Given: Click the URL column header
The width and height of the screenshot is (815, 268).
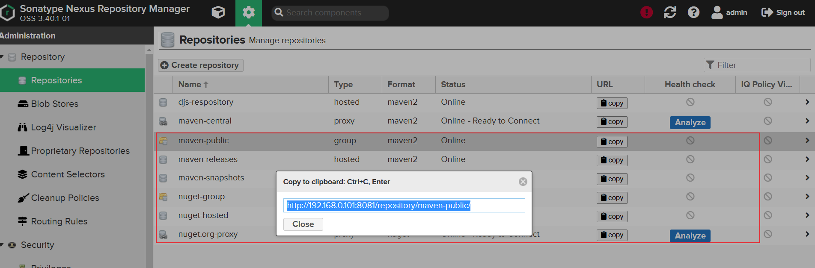Looking at the screenshot, I should [x=618, y=85].
